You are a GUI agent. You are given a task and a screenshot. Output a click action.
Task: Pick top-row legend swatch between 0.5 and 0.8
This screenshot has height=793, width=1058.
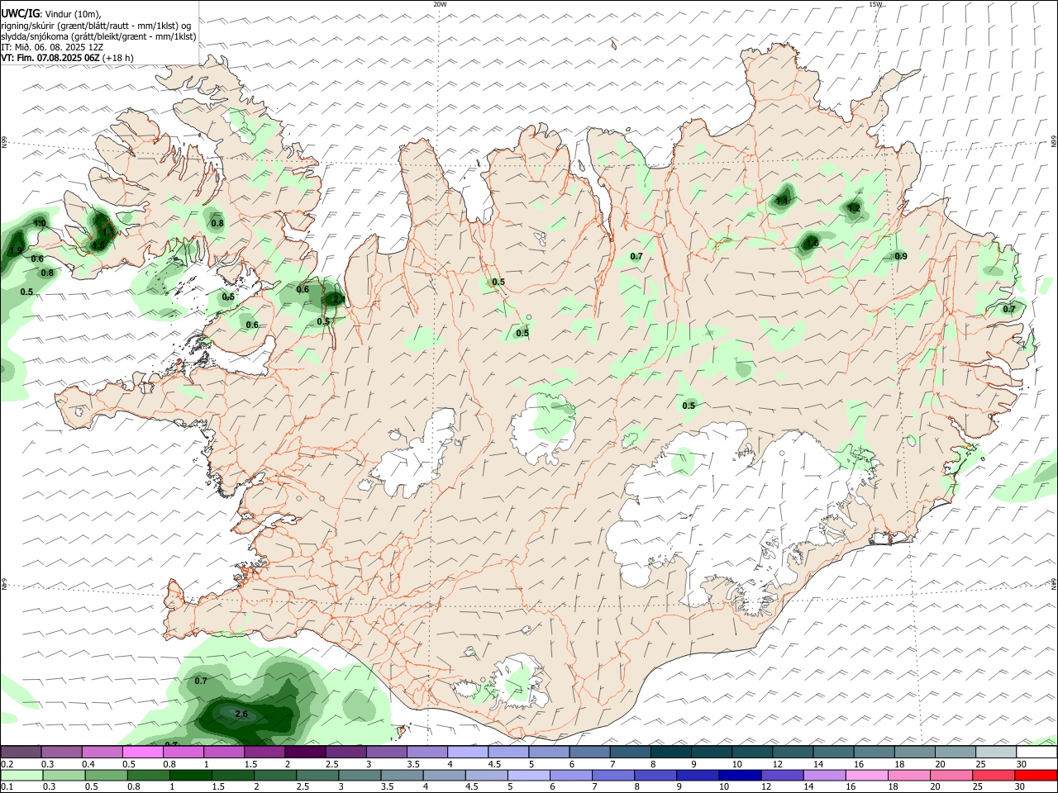click(x=142, y=752)
